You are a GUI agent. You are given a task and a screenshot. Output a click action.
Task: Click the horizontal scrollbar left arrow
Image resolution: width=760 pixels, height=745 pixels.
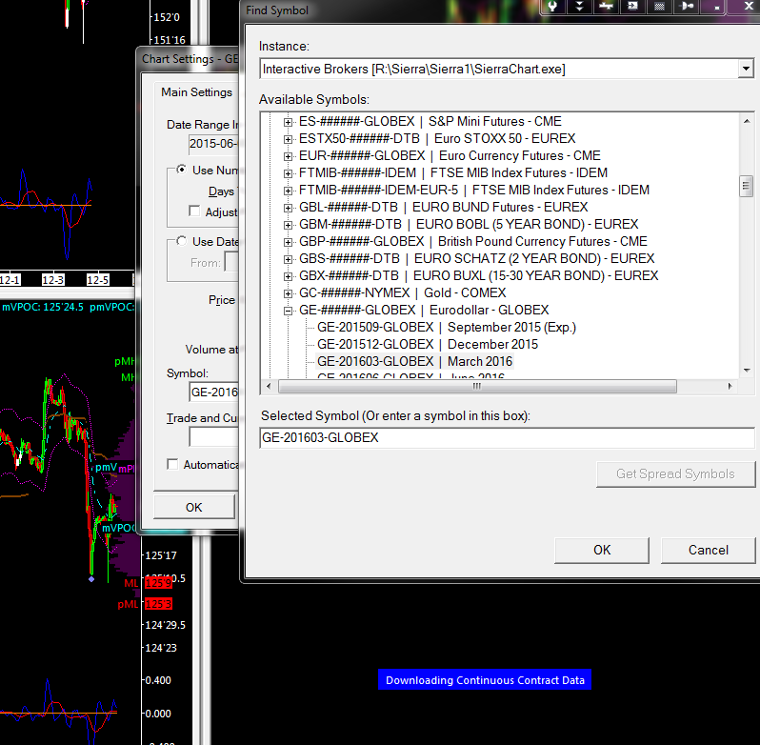pyautogui.click(x=269, y=387)
